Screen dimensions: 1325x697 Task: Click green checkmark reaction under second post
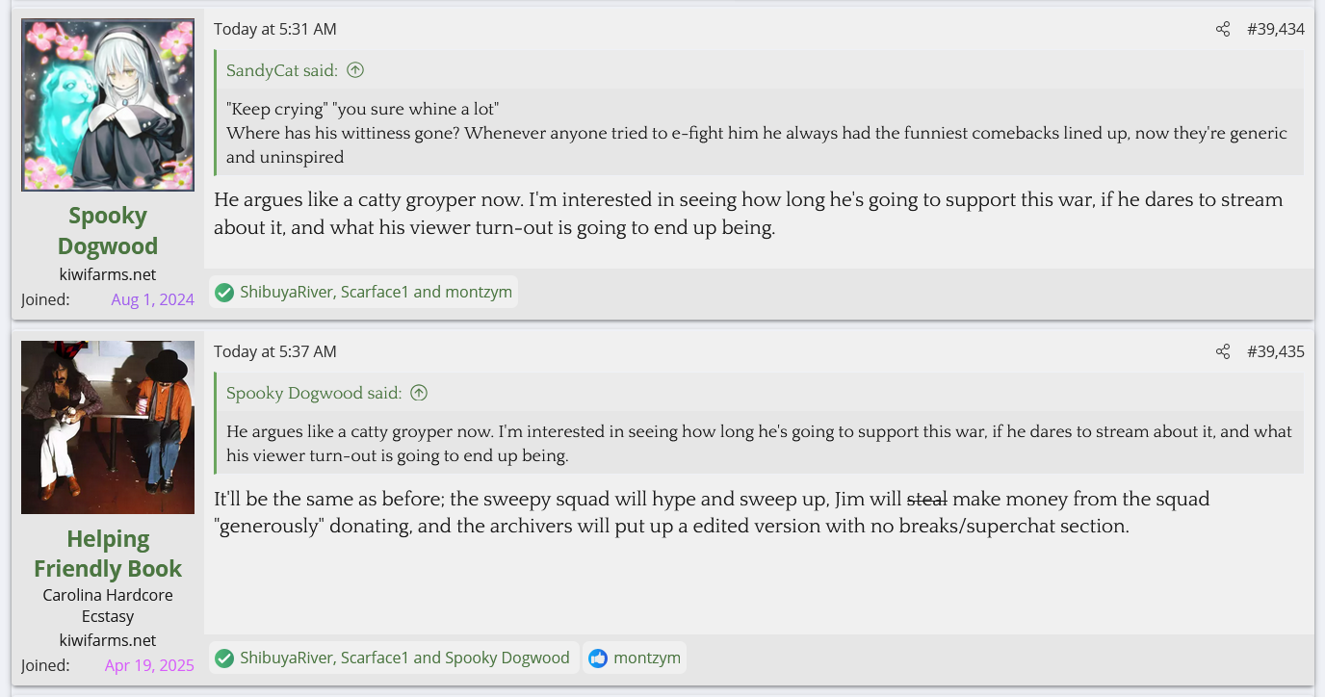click(x=224, y=658)
